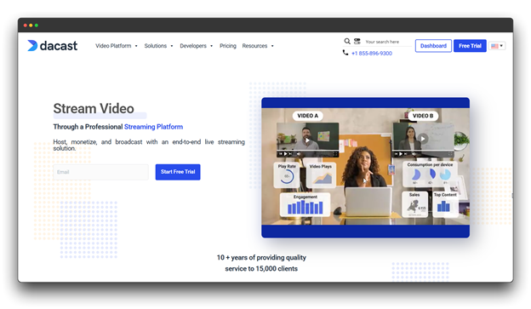
Task: Click the '10 + years of providing quality' text
Action: 261,257
